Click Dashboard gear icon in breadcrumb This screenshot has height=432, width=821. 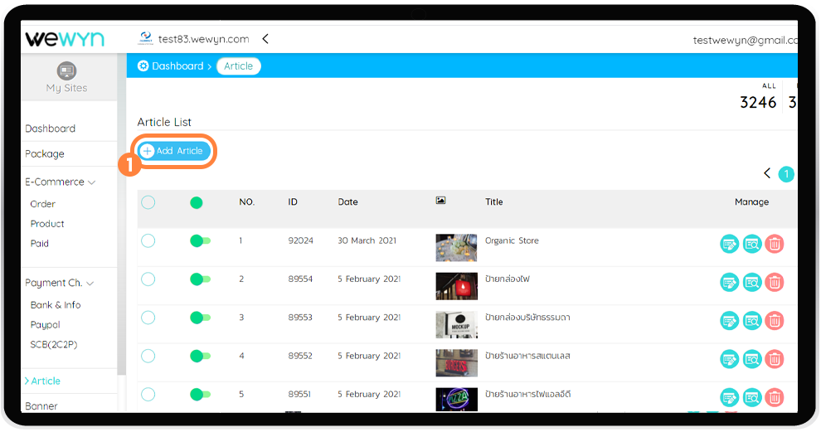pos(143,66)
